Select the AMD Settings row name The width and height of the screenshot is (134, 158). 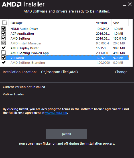coord(21,38)
